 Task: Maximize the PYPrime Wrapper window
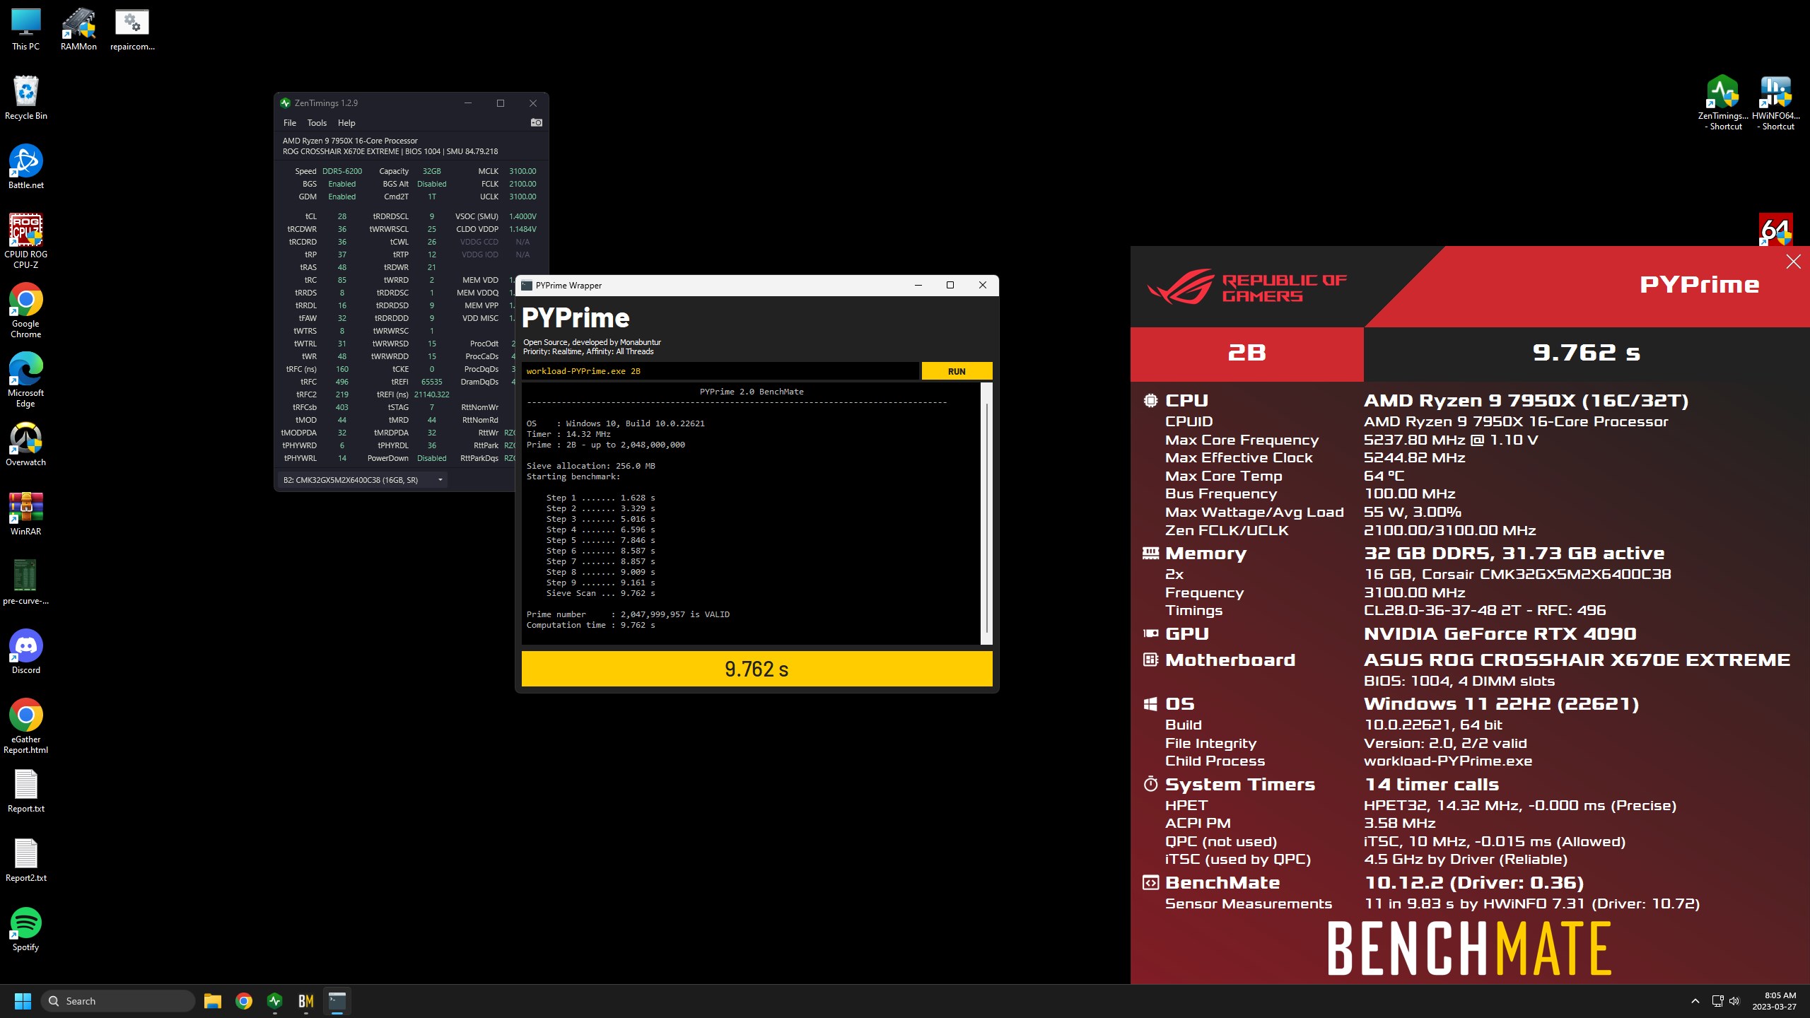point(950,286)
